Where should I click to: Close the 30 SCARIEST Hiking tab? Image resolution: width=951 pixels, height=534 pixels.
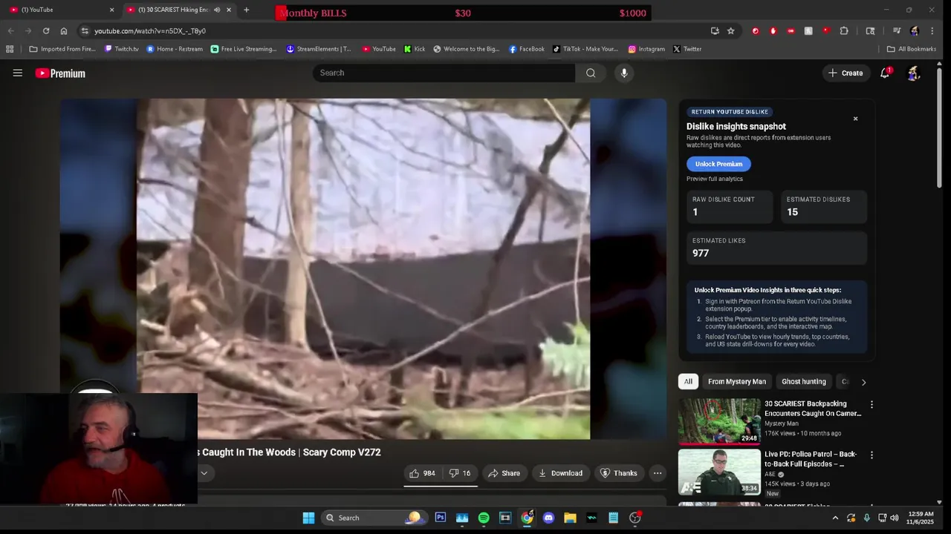(x=229, y=10)
